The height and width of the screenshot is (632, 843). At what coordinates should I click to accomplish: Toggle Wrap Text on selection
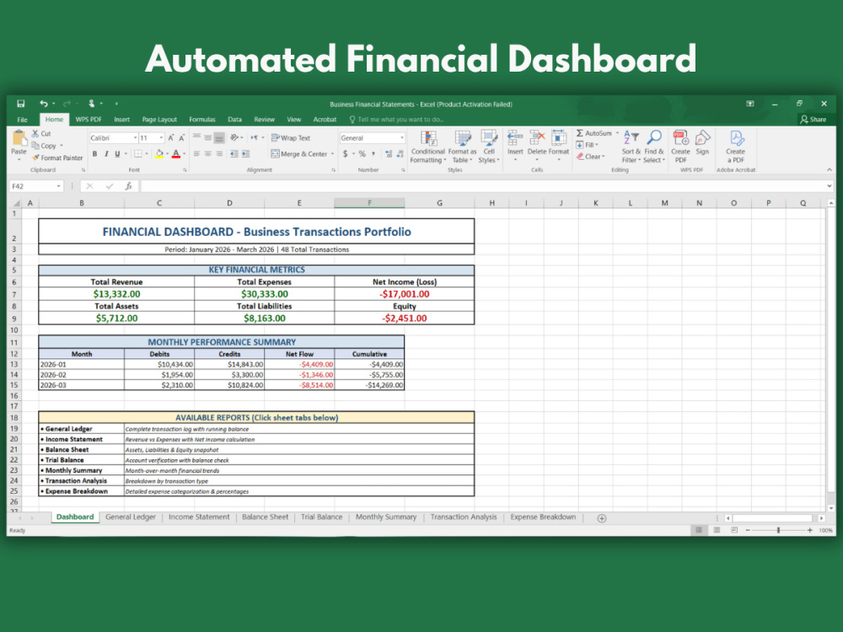[291, 138]
